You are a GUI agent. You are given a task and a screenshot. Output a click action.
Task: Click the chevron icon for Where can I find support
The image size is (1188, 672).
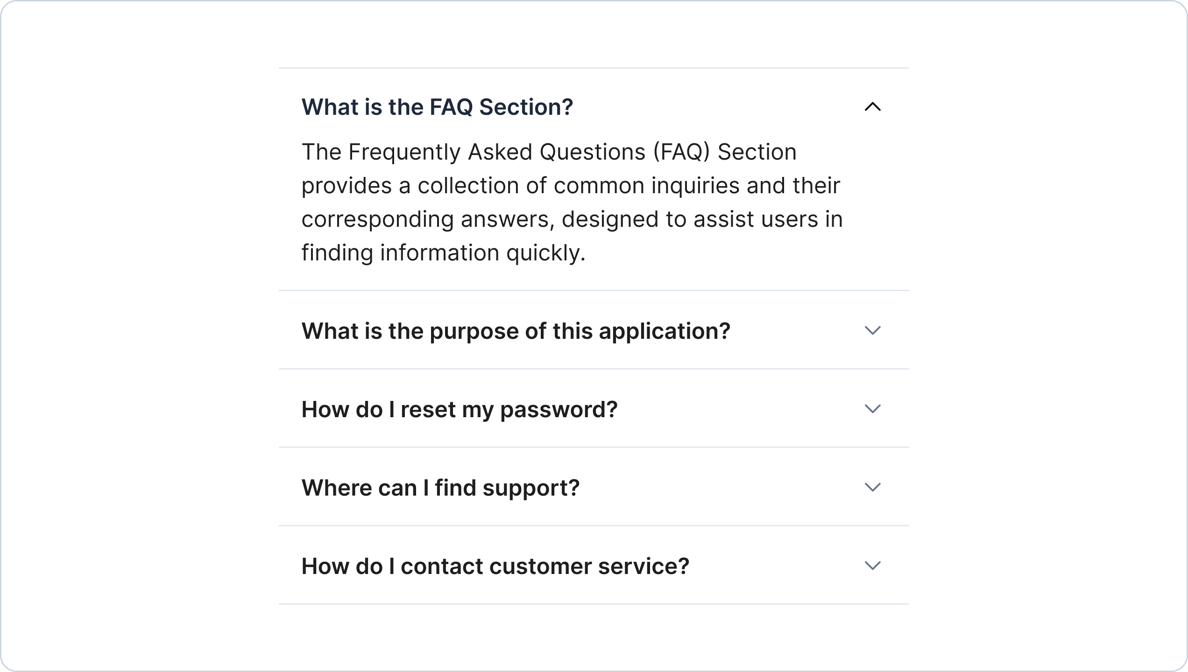pyautogui.click(x=872, y=487)
